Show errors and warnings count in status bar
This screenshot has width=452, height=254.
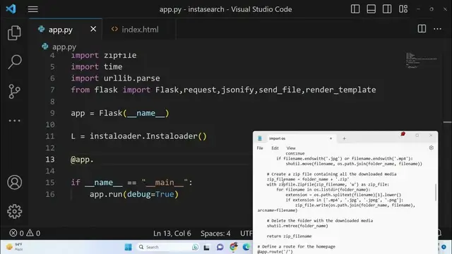[x=25, y=233]
